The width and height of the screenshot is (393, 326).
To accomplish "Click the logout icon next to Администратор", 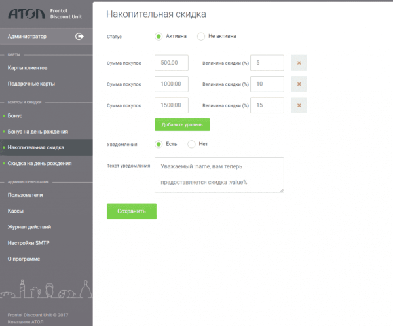I will coord(80,37).
